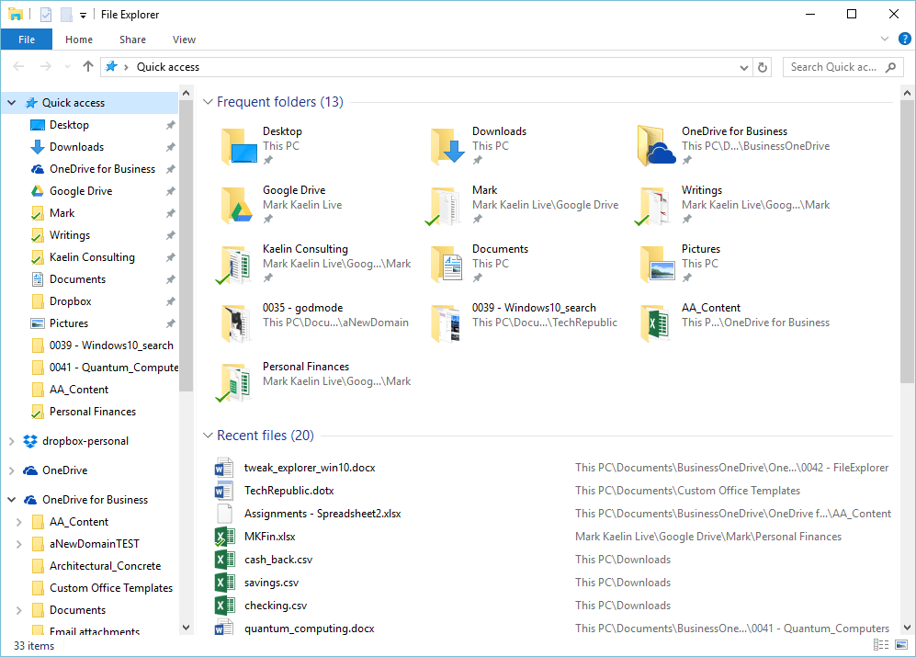The image size is (916, 657).
Task: Open the Downloads folder icon in Frequent folders
Action: tap(448, 145)
